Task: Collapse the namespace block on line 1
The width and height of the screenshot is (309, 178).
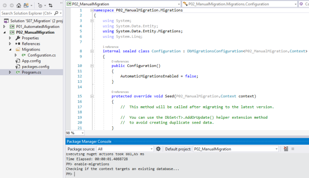Action: click(91, 10)
